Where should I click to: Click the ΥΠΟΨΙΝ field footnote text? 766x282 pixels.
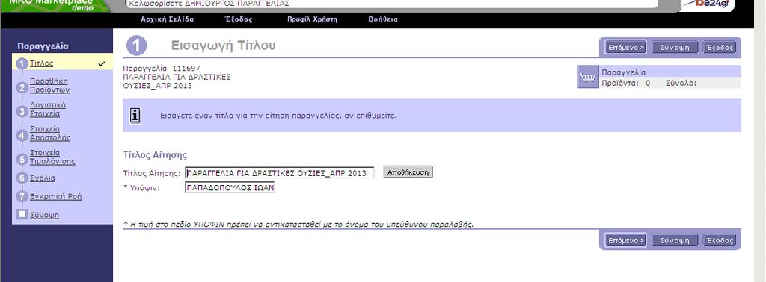[298, 224]
